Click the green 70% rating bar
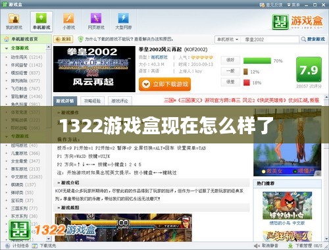Viewport: 329px width, 250px height. (x=257, y=61)
